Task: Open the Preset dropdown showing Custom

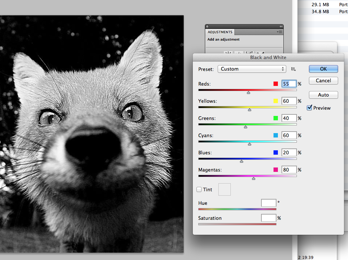Action: click(x=252, y=68)
